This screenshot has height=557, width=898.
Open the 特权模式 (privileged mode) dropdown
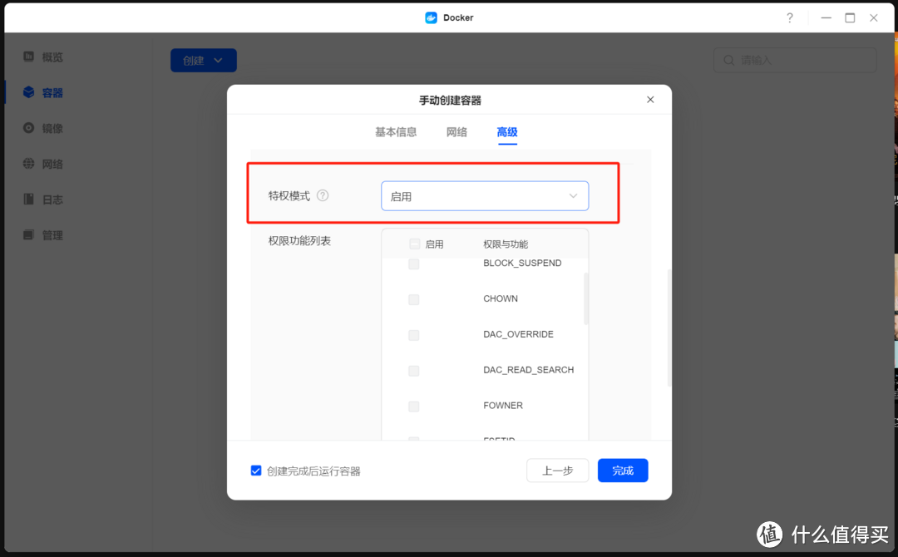pyautogui.click(x=485, y=195)
